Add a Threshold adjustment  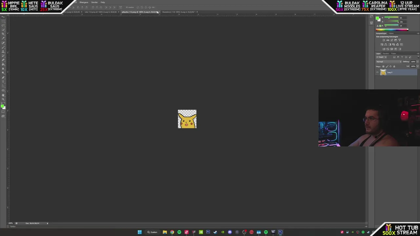click(x=392, y=49)
